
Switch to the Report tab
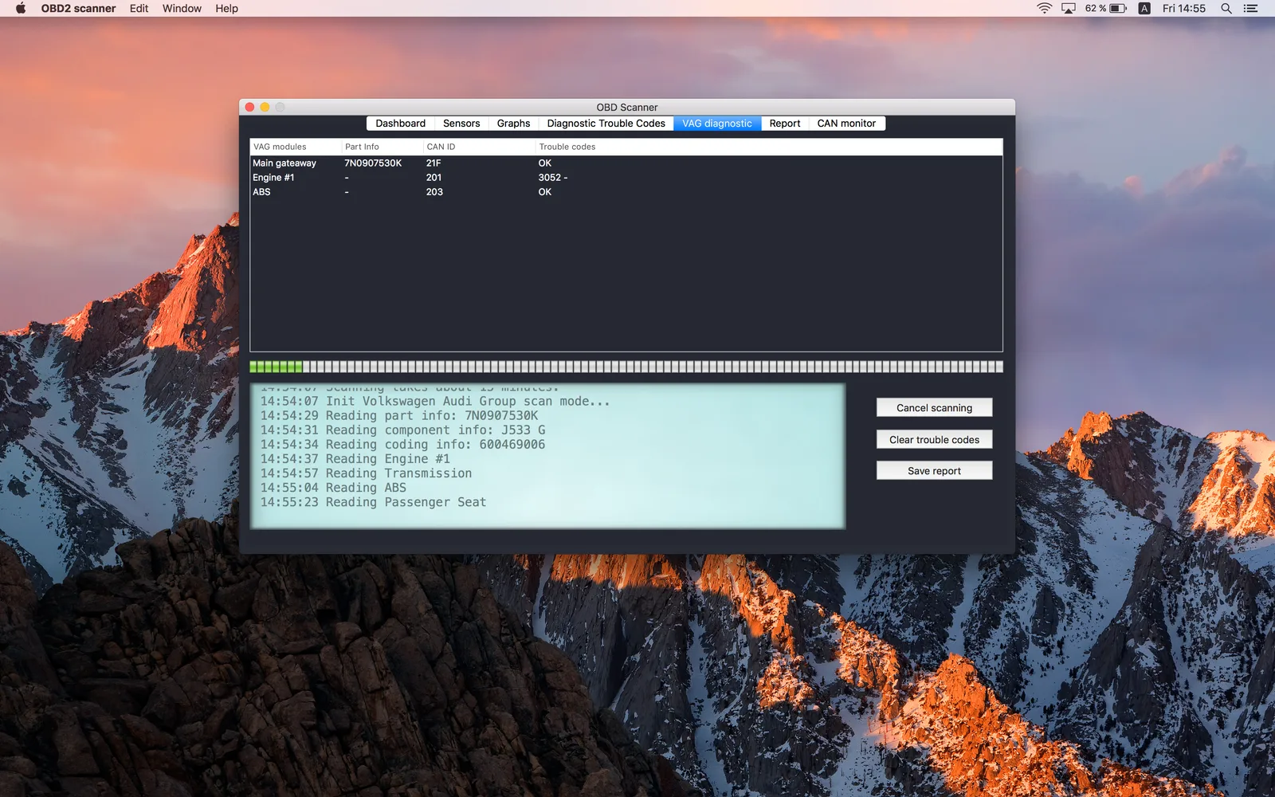(785, 124)
